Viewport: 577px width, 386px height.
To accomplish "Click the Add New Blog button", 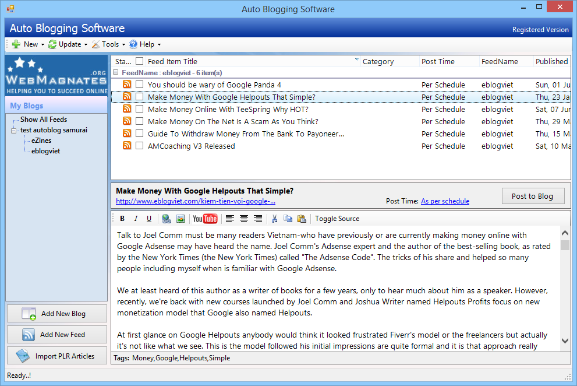I will (x=57, y=313).
